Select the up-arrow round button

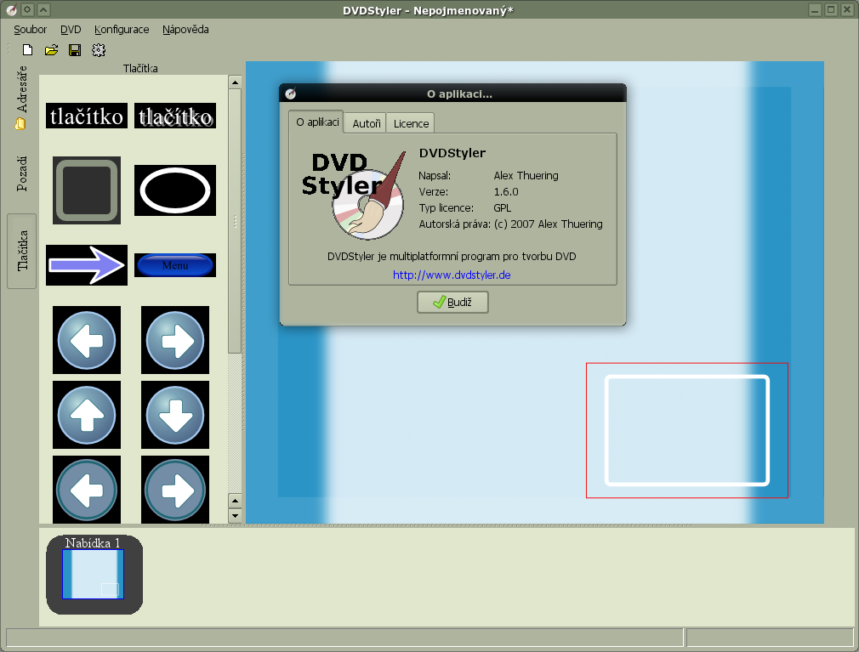87,415
